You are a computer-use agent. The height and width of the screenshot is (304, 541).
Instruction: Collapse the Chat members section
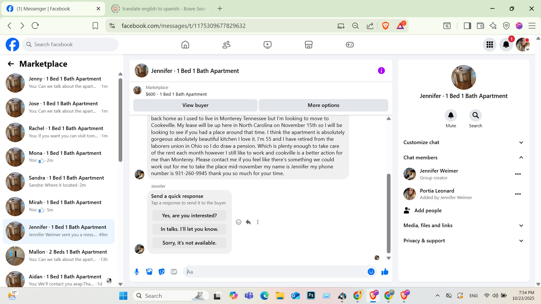click(463, 158)
